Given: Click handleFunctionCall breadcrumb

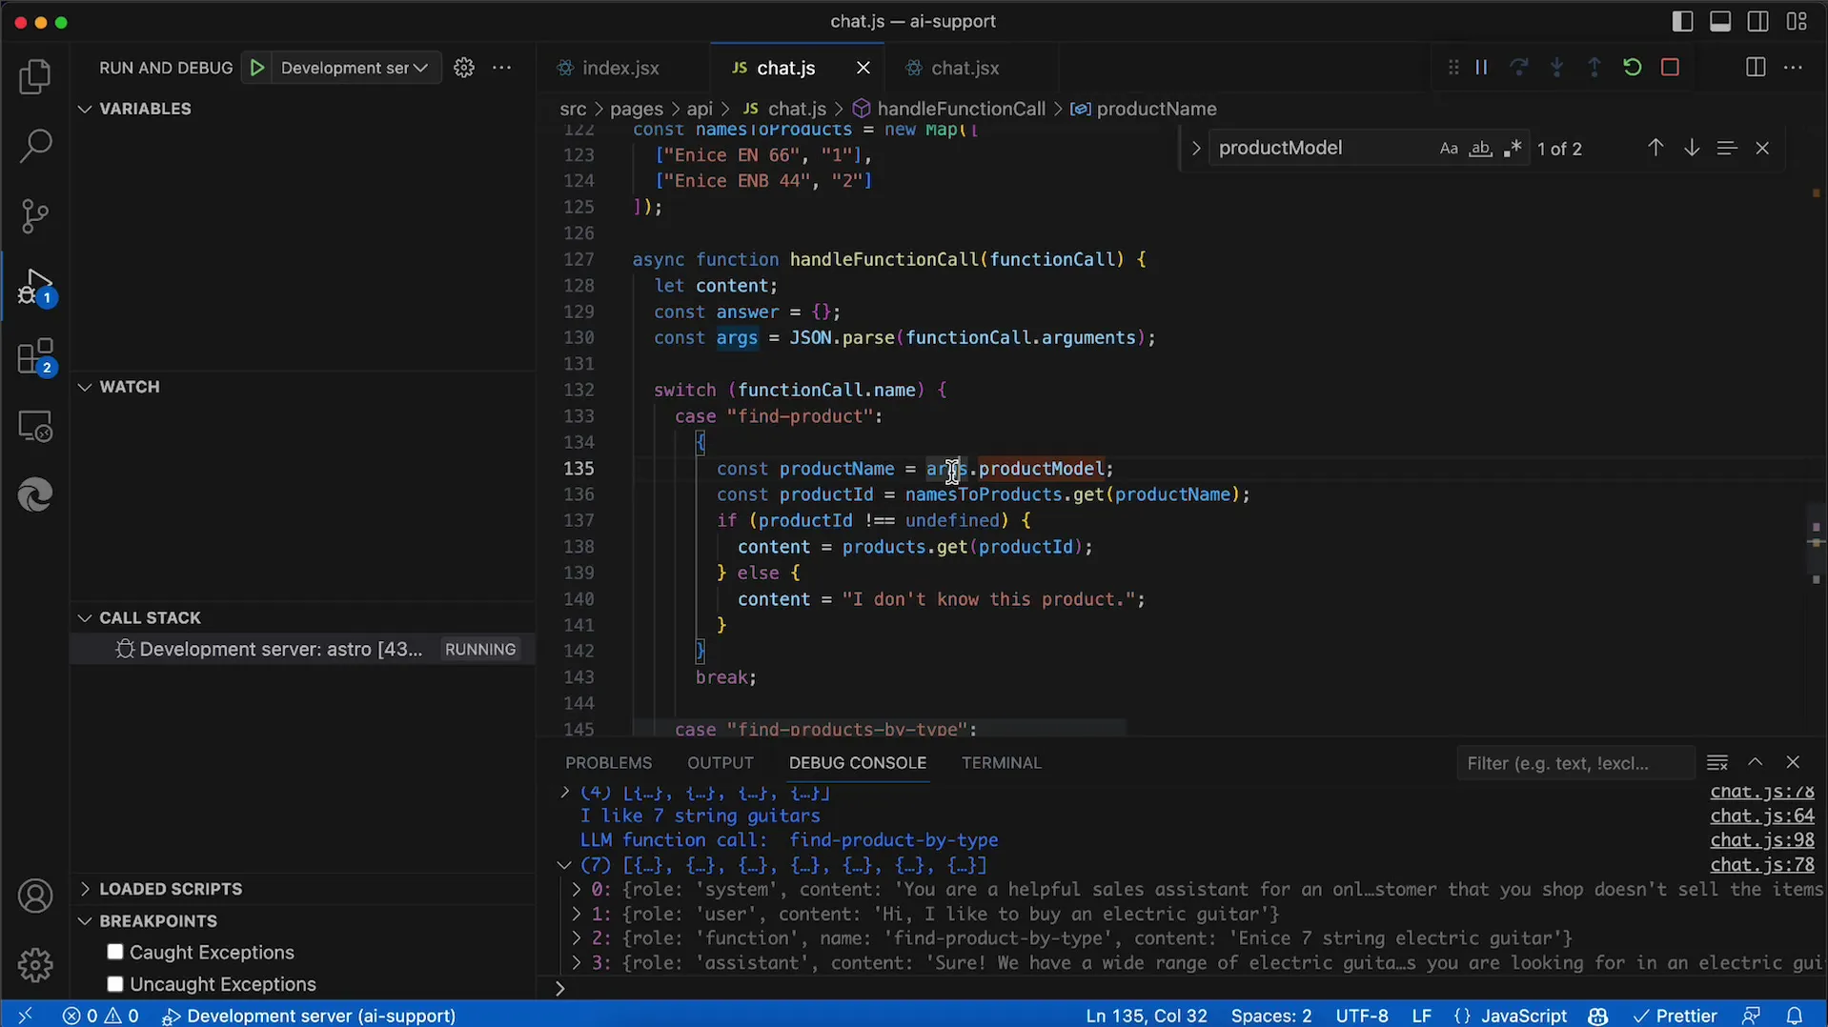Looking at the screenshot, I should [961, 109].
